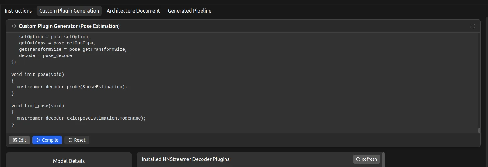Click the Model Details panel heading
Viewport: 488px width, 167px height.
click(69, 161)
